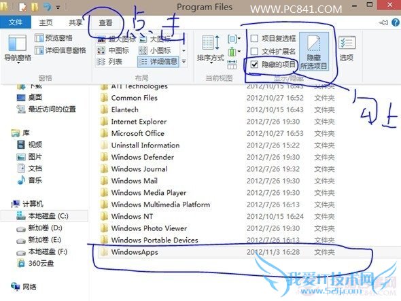The image size is (401, 301).
Task: Open the 图片 Pictures library
Action: click(29, 156)
